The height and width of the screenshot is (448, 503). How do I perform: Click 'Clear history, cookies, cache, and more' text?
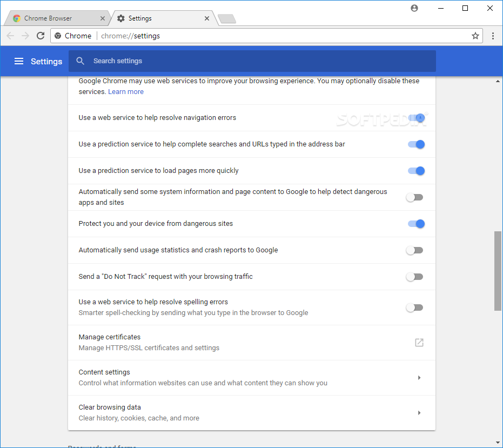(139, 418)
